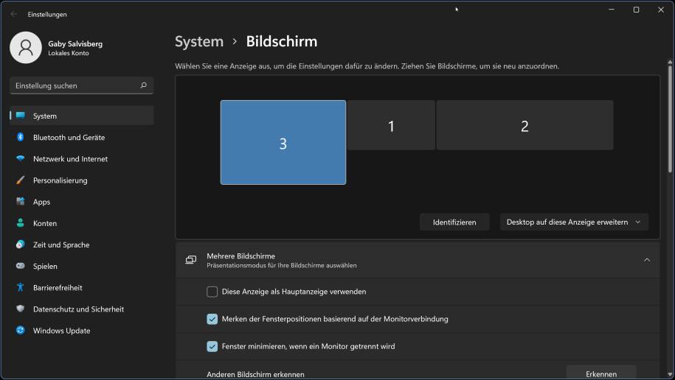Click System breadcrumb link
The width and height of the screenshot is (675, 380).
click(x=199, y=42)
